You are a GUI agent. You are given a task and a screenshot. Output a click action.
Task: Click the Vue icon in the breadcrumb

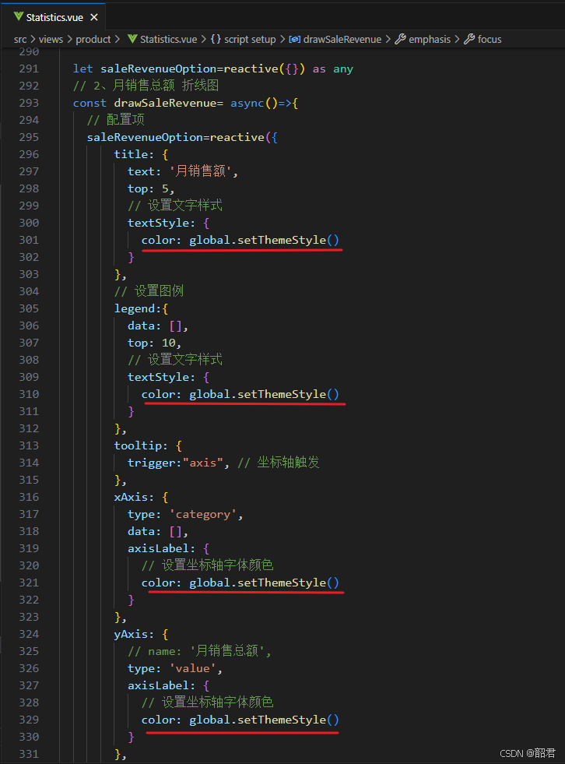[x=132, y=39]
